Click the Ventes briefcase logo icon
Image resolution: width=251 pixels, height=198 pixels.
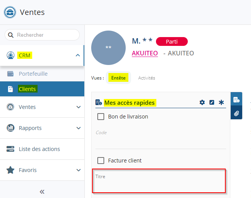click(10, 12)
